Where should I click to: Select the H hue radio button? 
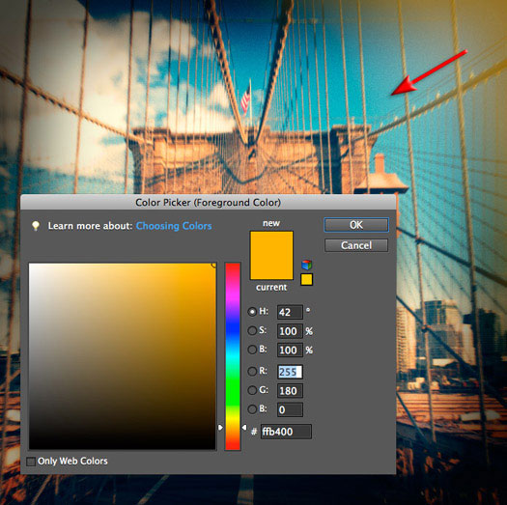pyautogui.click(x=252, y=312)
